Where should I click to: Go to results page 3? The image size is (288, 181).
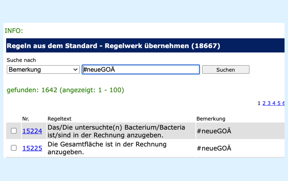click(x=269, y=103)
